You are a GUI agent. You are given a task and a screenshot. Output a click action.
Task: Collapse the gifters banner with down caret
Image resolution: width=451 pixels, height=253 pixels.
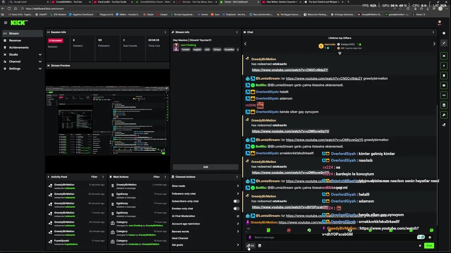(340, 53)
